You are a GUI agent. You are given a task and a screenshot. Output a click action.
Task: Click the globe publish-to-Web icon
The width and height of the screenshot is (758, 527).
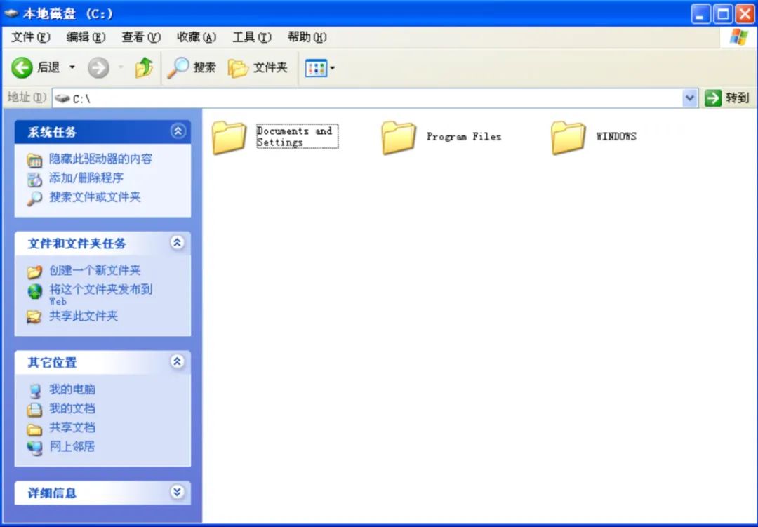coord(34,291)
